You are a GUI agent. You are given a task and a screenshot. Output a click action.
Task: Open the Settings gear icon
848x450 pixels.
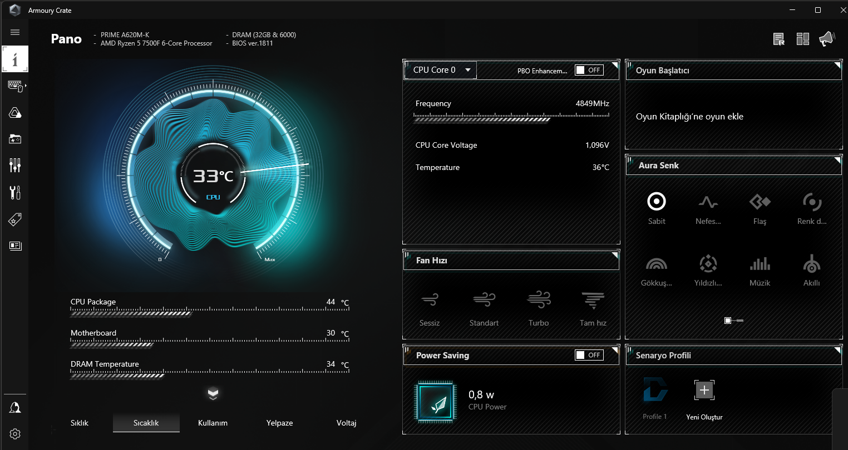pyautogui.click(x=15, y=434)
